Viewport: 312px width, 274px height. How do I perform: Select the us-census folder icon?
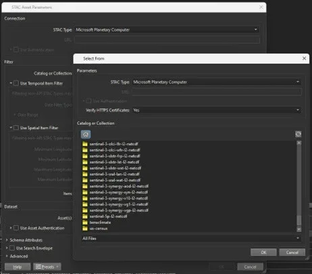85,229
